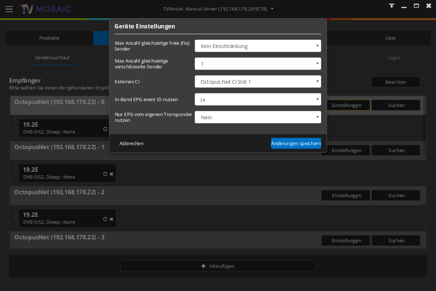Click the Empfänger heading

click(25, 80)
